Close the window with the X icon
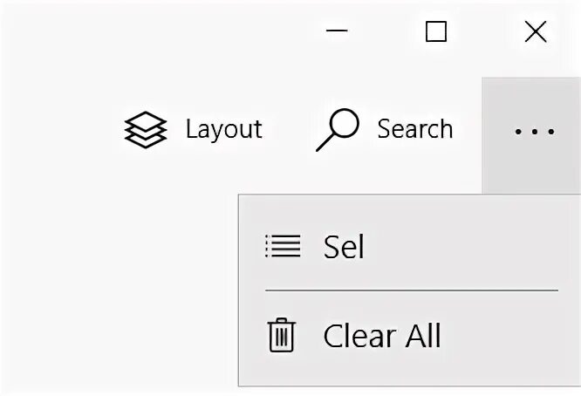581x396 pixels. tap(535, 32)
